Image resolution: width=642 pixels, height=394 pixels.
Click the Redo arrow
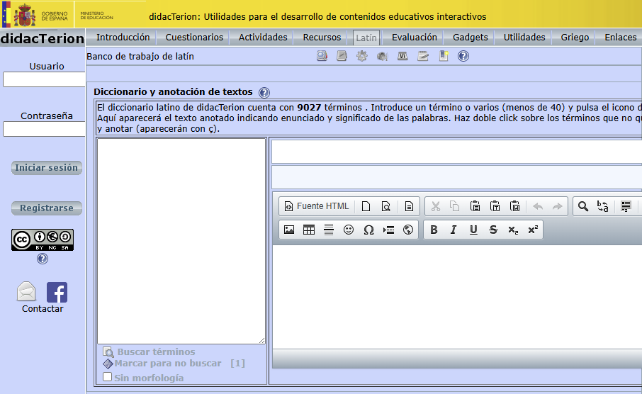(x=557, y=206)
